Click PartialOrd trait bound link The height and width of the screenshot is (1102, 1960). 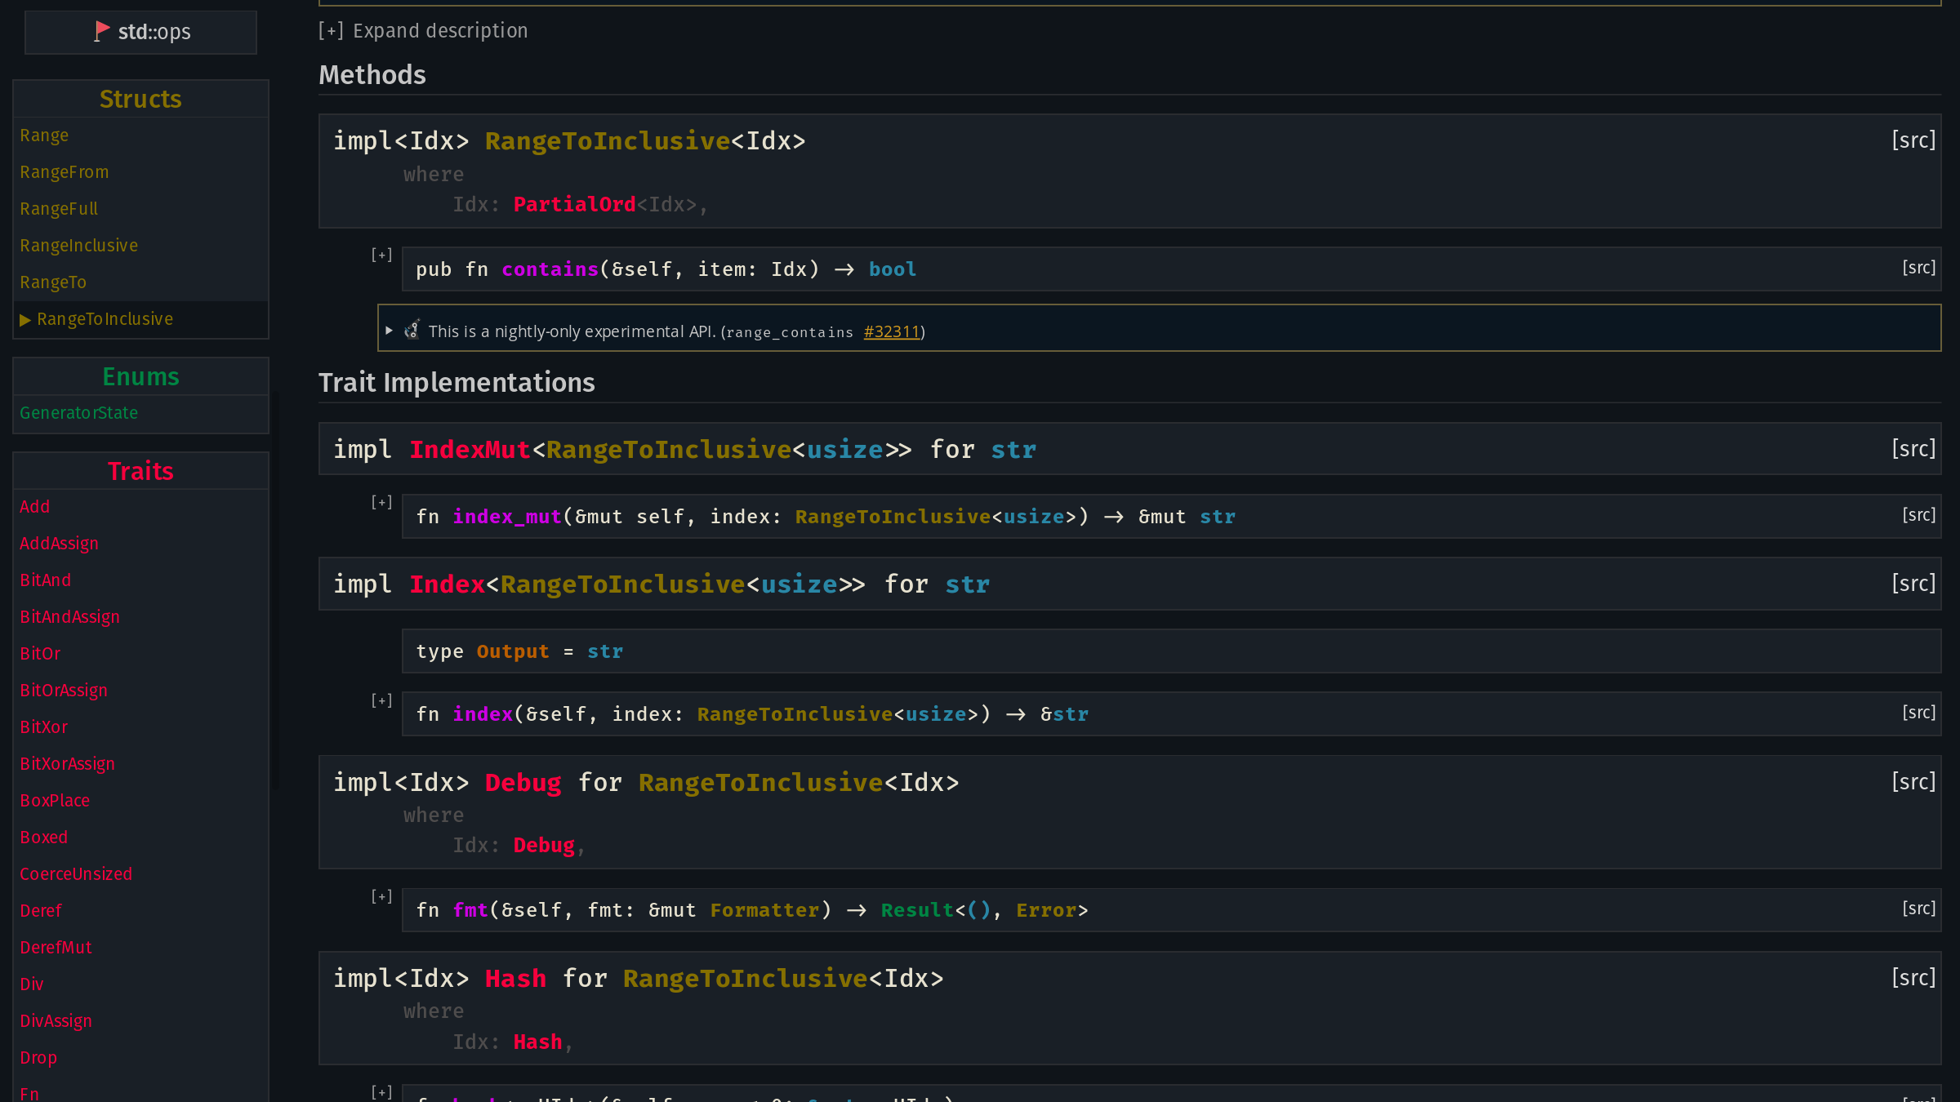tap(574, 204)
